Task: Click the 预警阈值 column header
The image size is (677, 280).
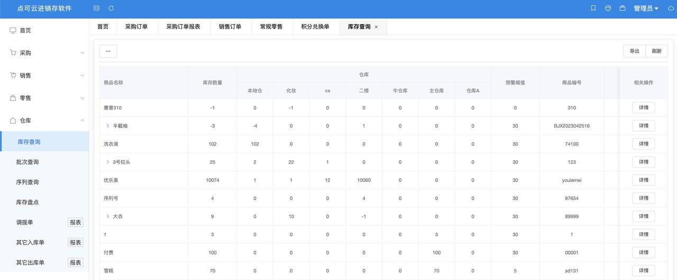Action: coord(515,83)
